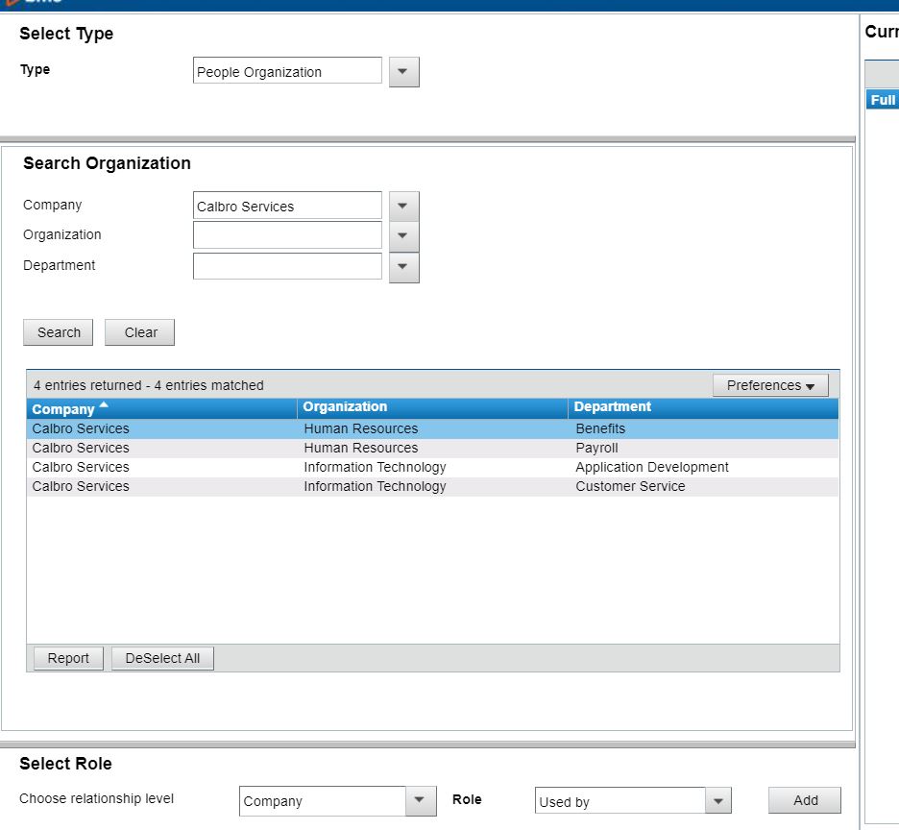Screen dimensions: 899x830
Task: Select the row with Benefits department
Action: [432, 429]
